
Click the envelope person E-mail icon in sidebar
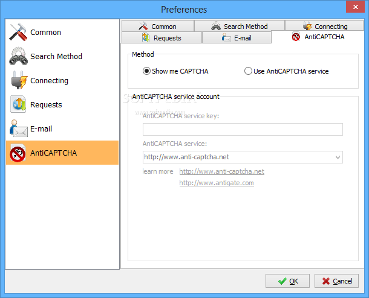[19, 128]
